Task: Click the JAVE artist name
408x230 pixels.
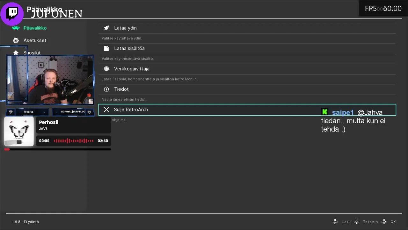Action: click(43, 129)
